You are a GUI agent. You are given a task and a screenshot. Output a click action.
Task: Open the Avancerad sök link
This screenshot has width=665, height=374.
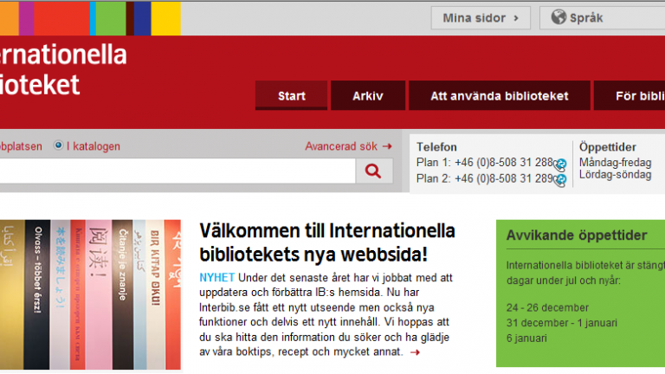341,146
